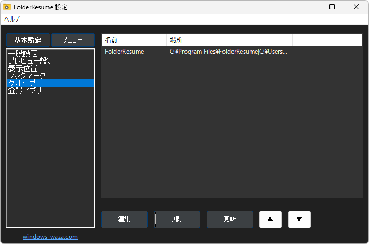Open the windows-waza.com link
Viewport: 369px width, 244px height.
[50, 237]
